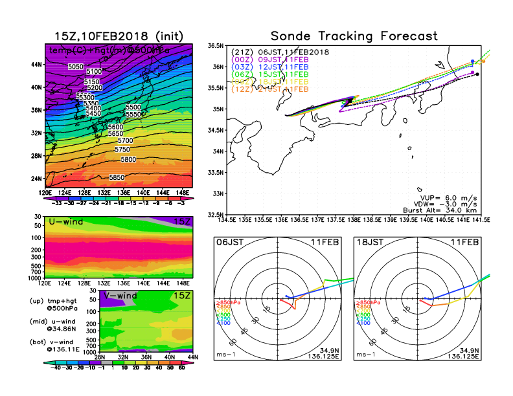Select the 5500 contour label on the map
513x396 pixels.
tap(133, 107)
